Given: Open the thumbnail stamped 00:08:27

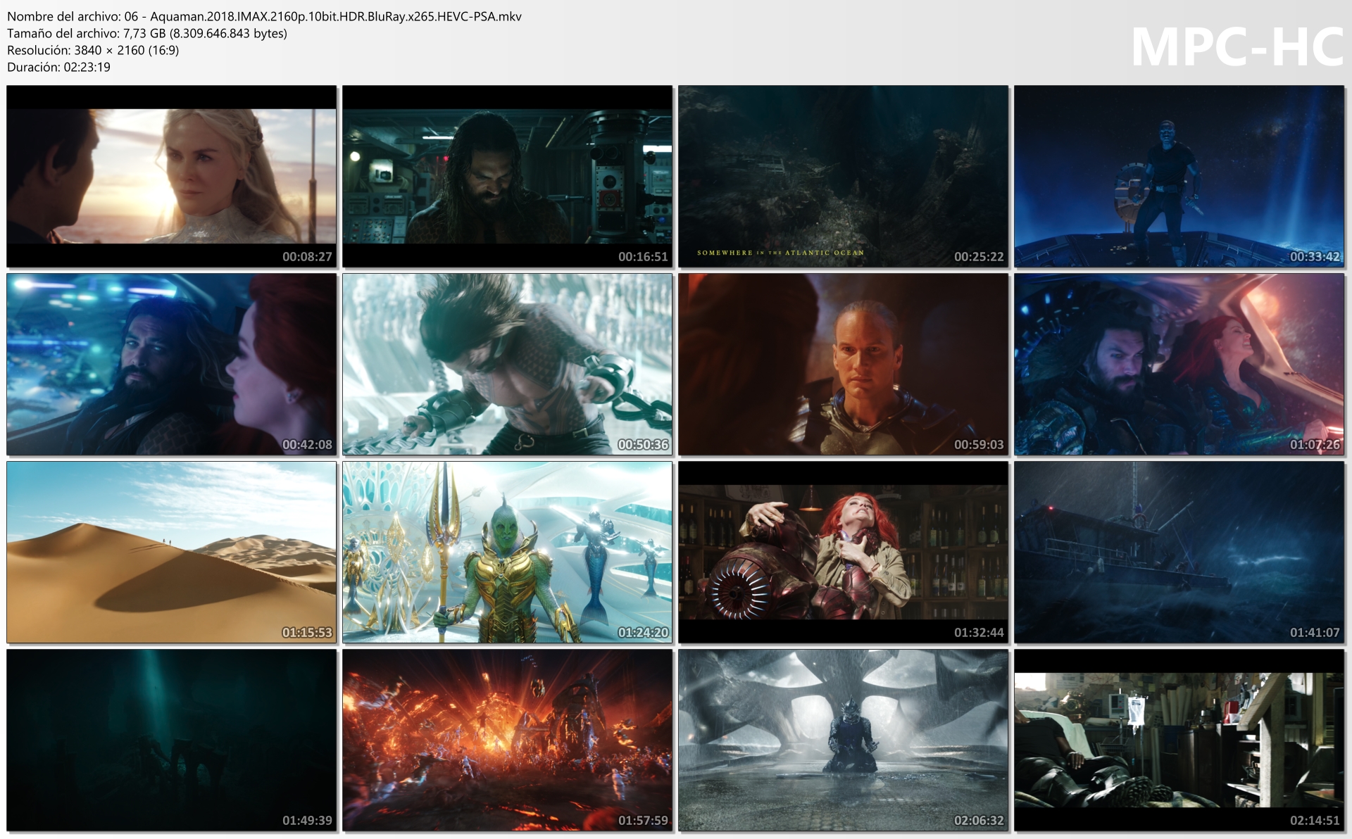Looking at the screenshot, I should click(172, 176).
